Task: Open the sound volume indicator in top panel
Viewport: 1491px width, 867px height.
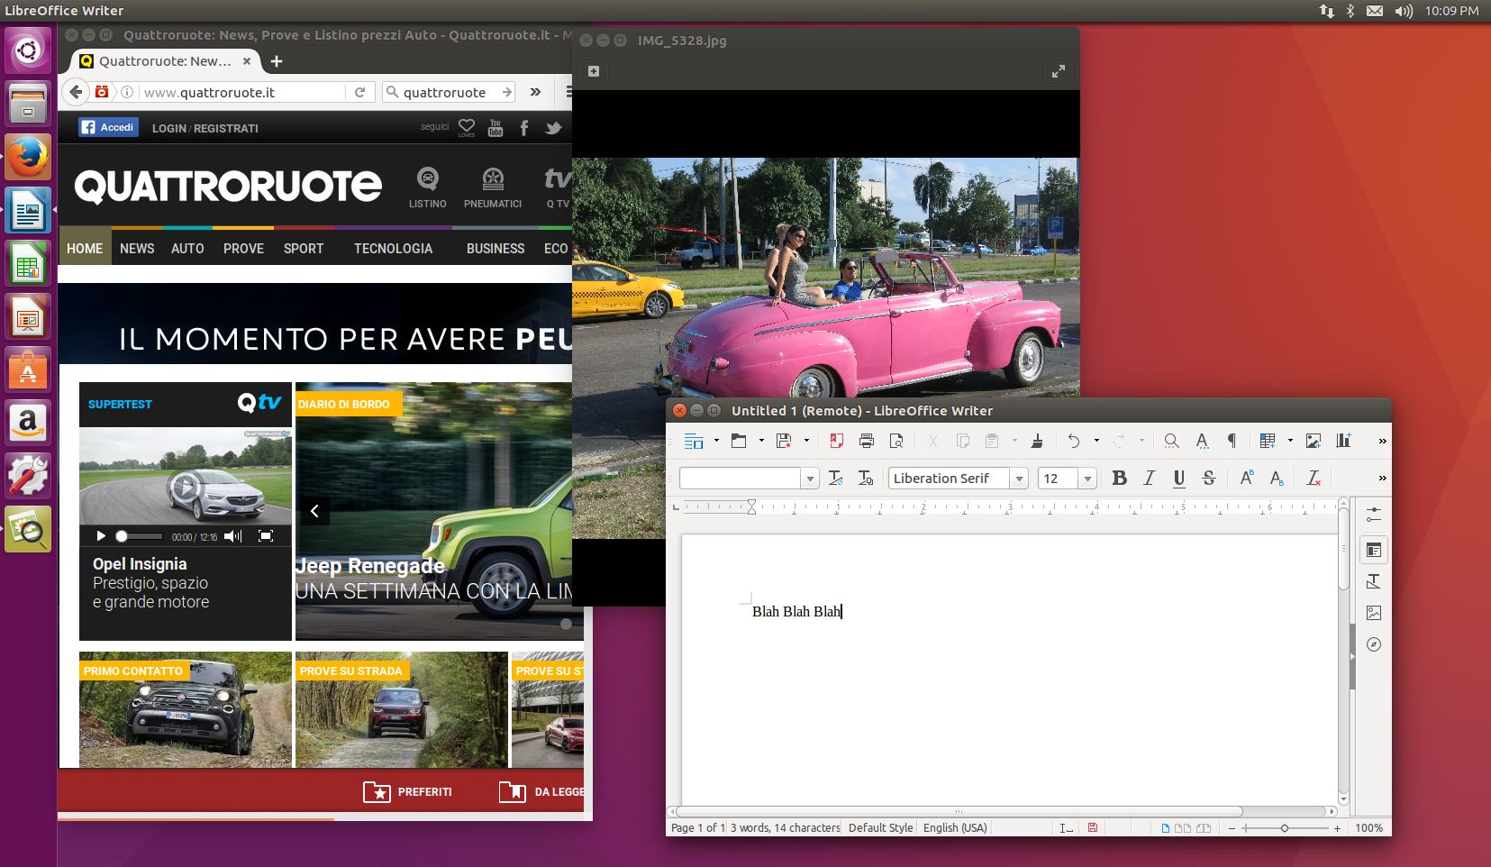Action: pyautogui.click(x=1404, y=11)
